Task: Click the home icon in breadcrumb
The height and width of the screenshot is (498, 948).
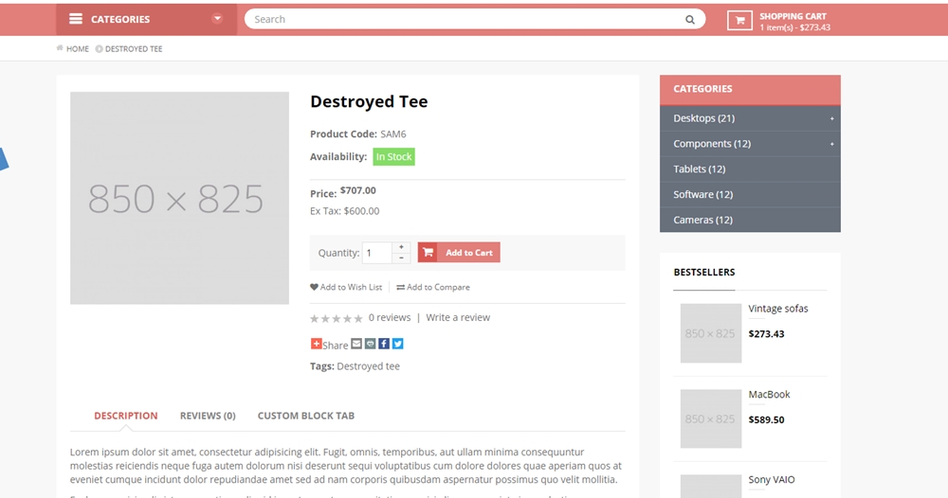Action: (60, 48)
